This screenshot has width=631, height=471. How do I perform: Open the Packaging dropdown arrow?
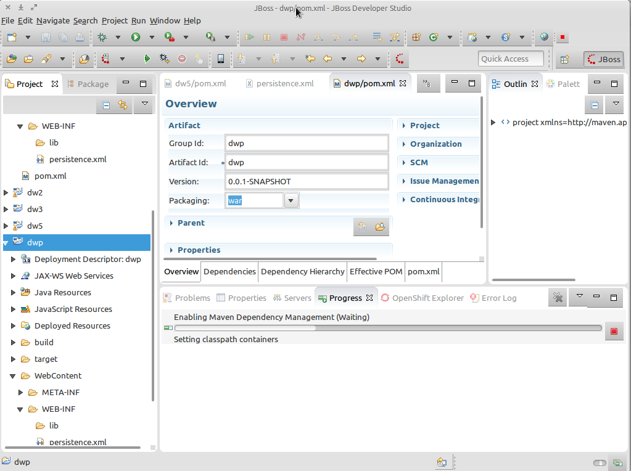(x=291, y=200)
